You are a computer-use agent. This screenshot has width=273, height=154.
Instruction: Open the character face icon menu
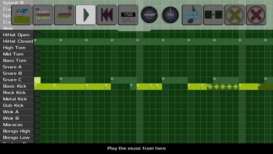(x=21, y=15)
